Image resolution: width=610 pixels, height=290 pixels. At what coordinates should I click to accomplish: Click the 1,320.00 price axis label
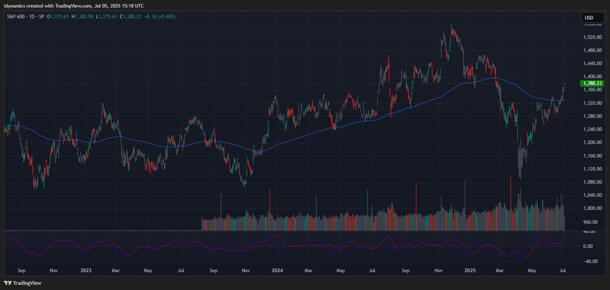593,103
